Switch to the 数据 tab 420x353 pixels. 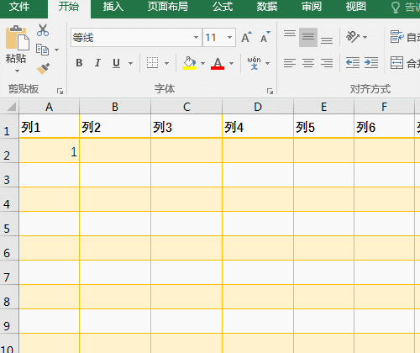click(267, 7)
